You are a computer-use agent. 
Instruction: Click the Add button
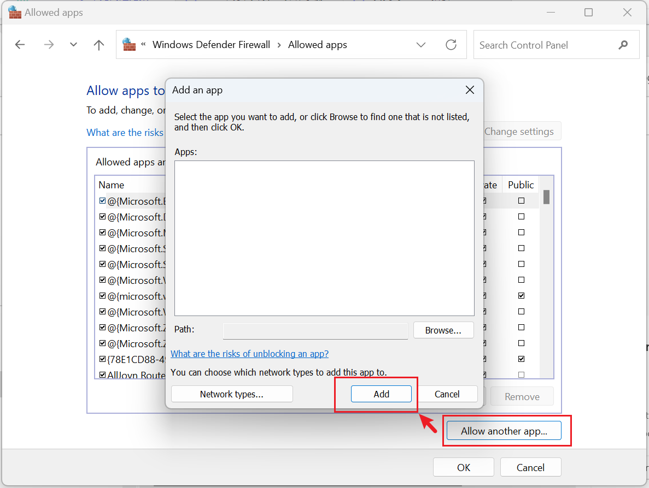pyautogui.click(x=381, y=394)
